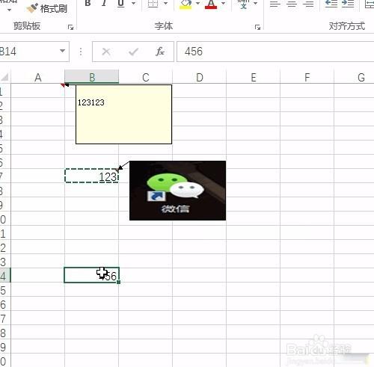Increase indent in alignment group
This screenshot has width=374, height=367.
[348, 4]
